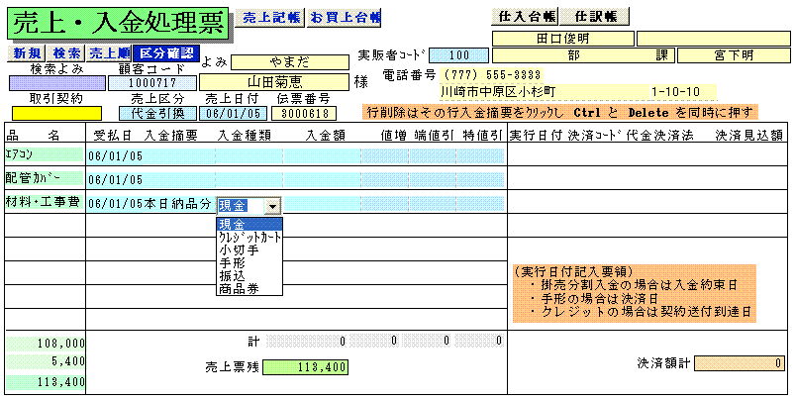Click the 実販者コード field 100

coord(458,55)
